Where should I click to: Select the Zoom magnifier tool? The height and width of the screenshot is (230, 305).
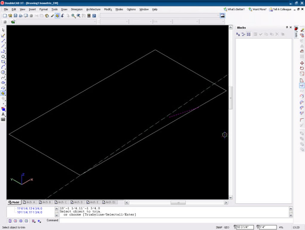pos(73,16)
